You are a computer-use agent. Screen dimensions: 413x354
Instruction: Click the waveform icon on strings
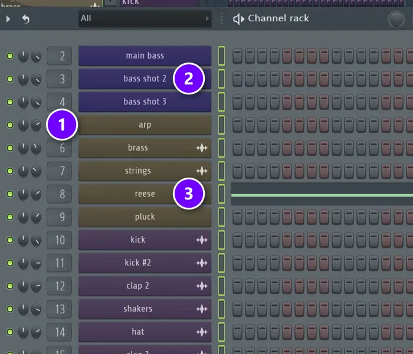(202, 171)
